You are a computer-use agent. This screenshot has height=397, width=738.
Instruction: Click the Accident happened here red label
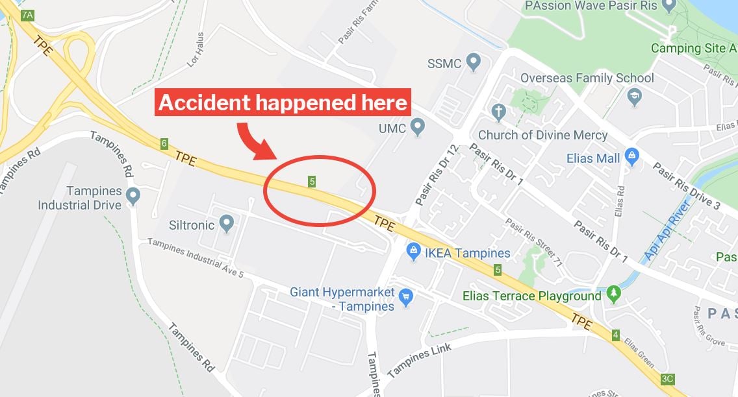(x=283, y=102)
